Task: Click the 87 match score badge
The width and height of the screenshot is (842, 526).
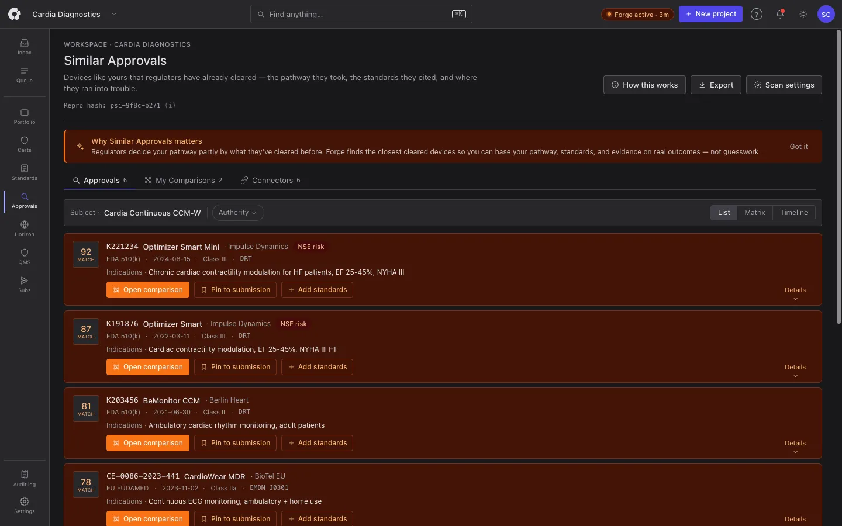Action: [86, 331]
